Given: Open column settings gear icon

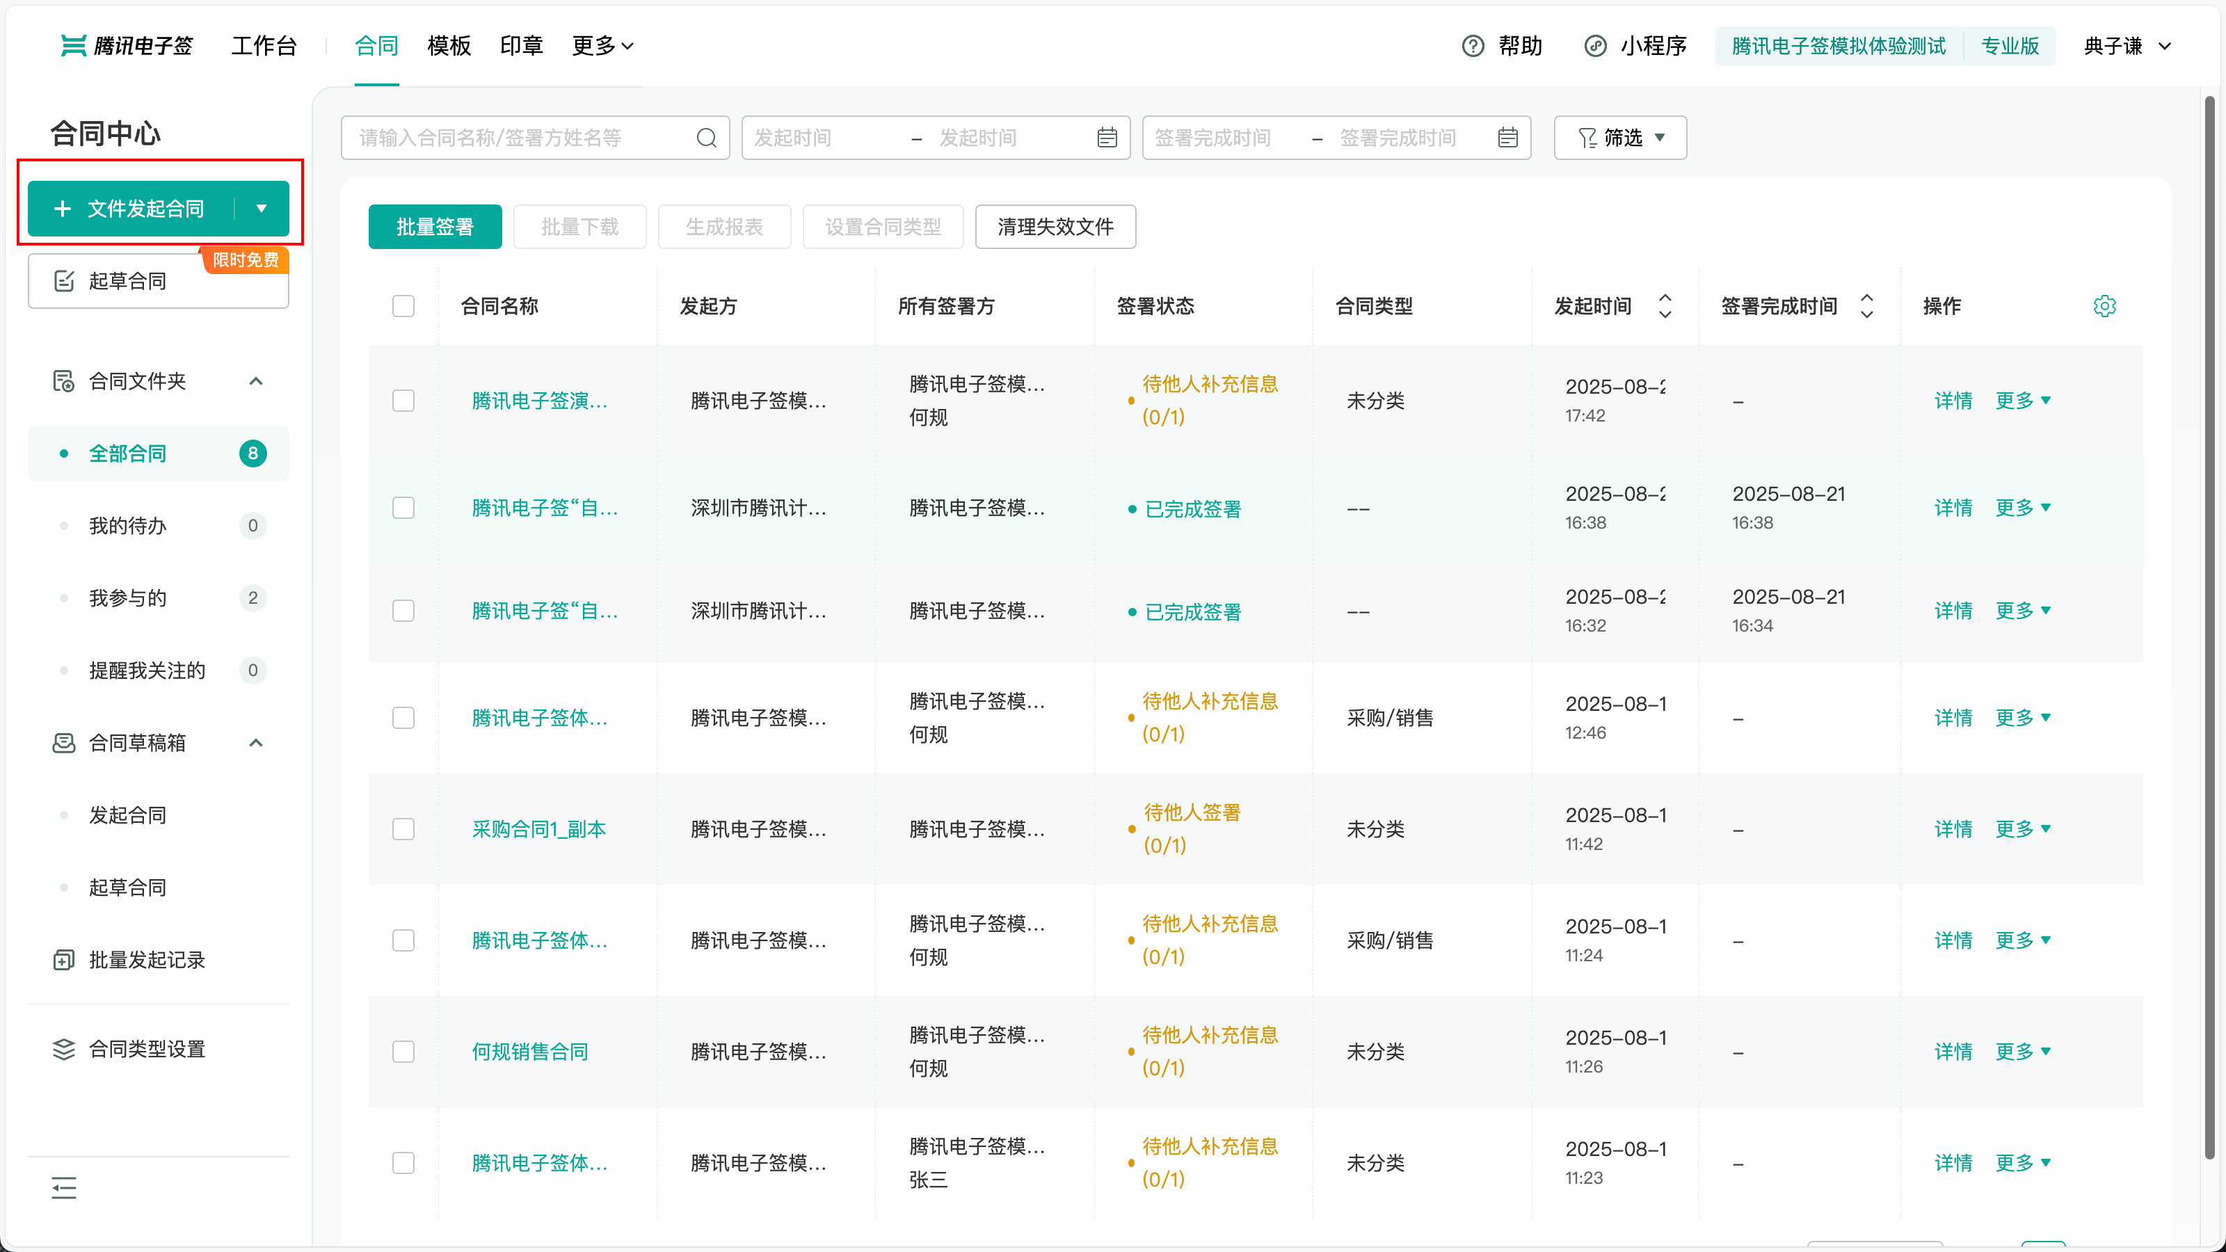Looking at the screenshot, I should point(2104,306).
